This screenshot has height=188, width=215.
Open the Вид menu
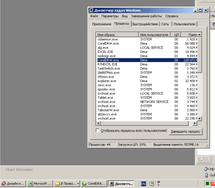[125, 16]
